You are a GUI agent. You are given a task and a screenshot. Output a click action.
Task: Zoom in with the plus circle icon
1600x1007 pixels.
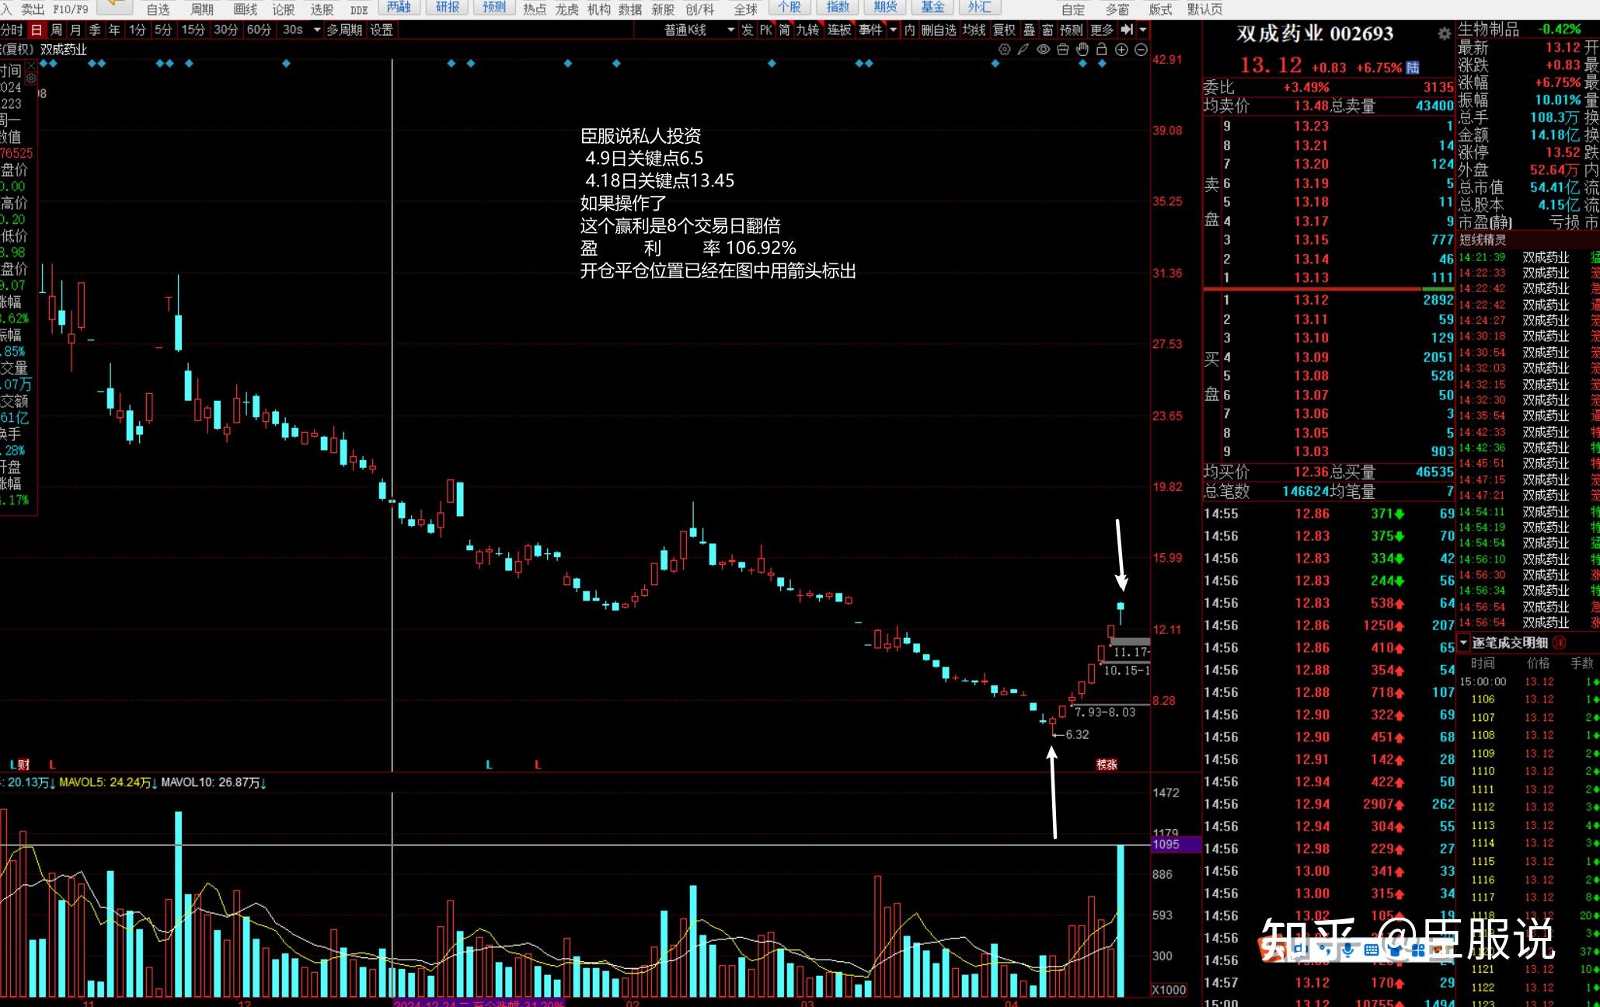[x=1121, y=50]
